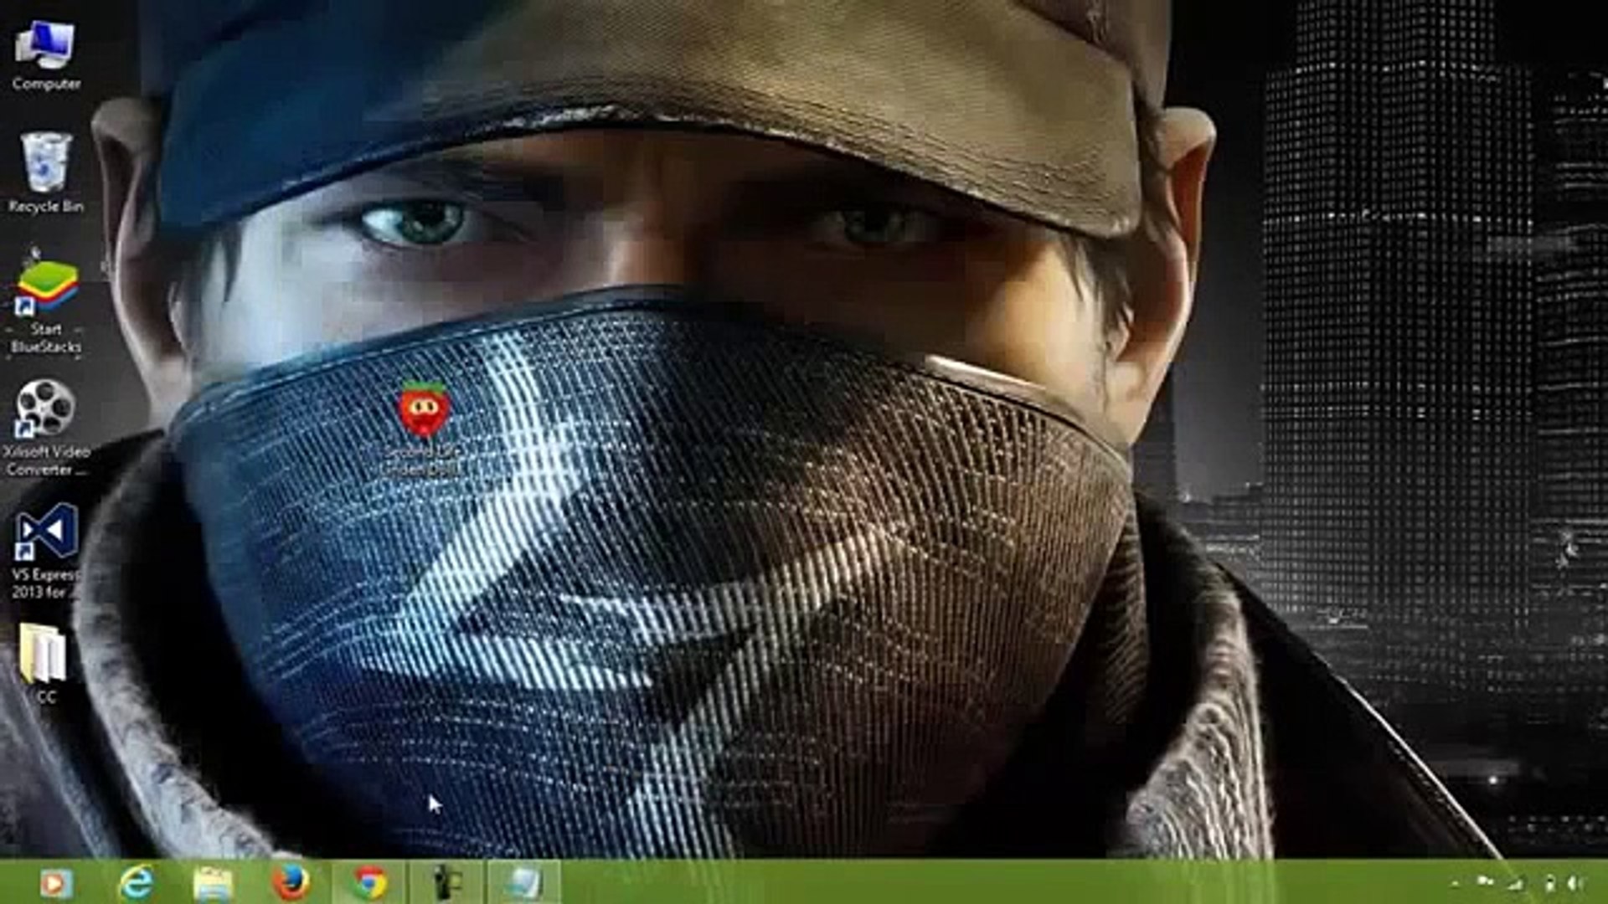The image size is (1608, 904).
Task: Open File Explorer from taskbar
Action: (213, 883)
